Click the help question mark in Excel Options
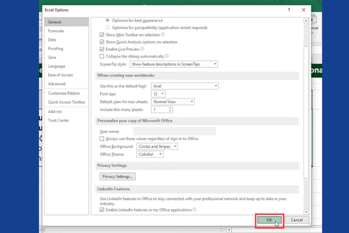349x233 pixels. 289,10
